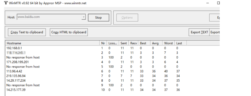Screen dimensions: 251x96
Task: Select the 192.168.0.1 hop row
Action: tap(96, 48)
